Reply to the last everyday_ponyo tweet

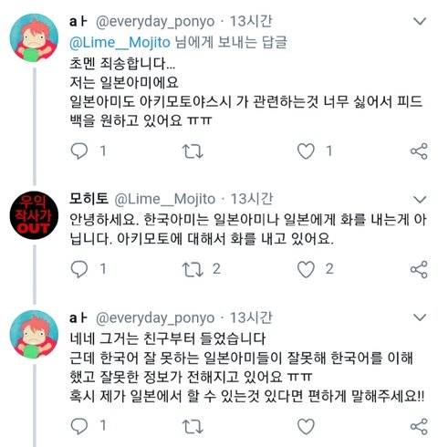coord(79,426)
